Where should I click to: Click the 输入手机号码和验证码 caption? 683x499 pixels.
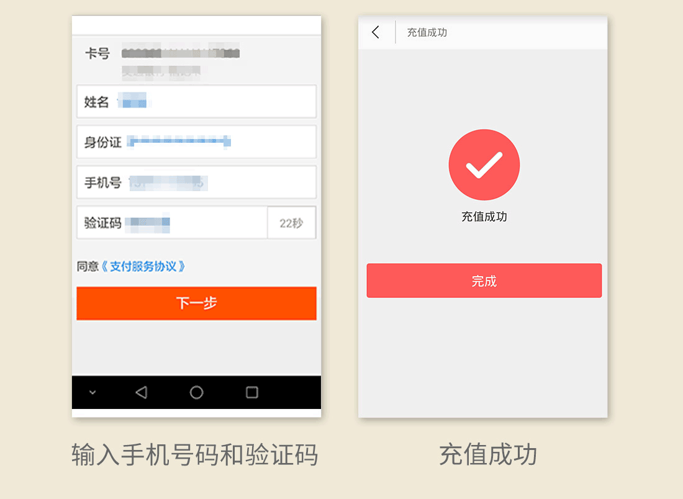click(195, 454)
